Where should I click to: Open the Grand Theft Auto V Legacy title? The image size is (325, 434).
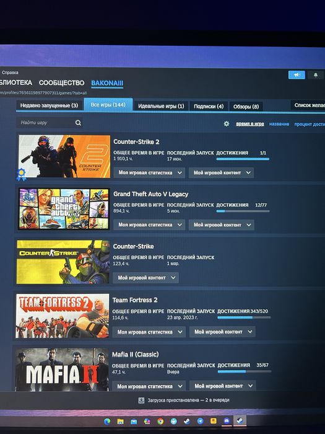(x=151, y=194)
